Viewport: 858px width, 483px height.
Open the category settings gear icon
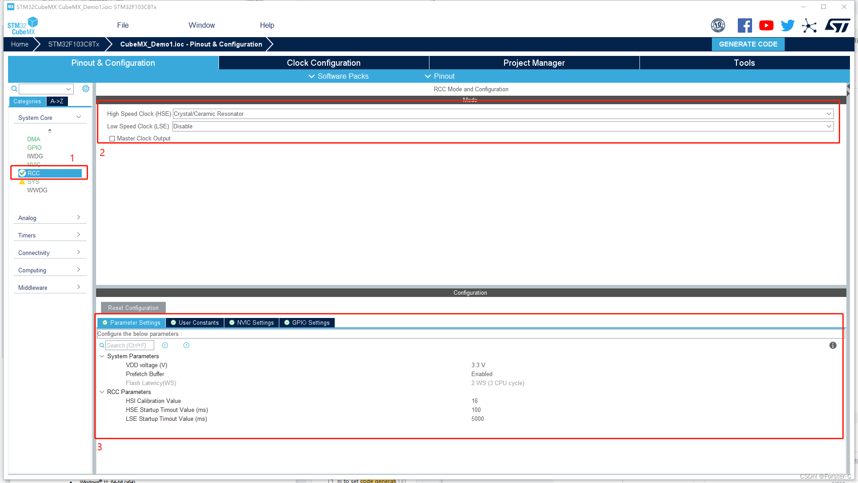[x=86, y=89]
